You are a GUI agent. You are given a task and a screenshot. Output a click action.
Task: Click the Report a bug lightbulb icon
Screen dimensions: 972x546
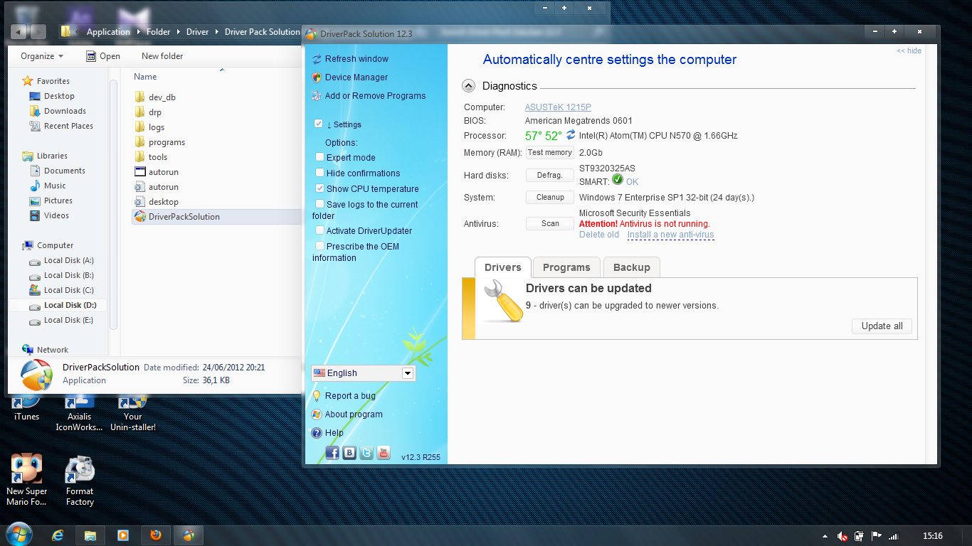(x=317, y=396)
